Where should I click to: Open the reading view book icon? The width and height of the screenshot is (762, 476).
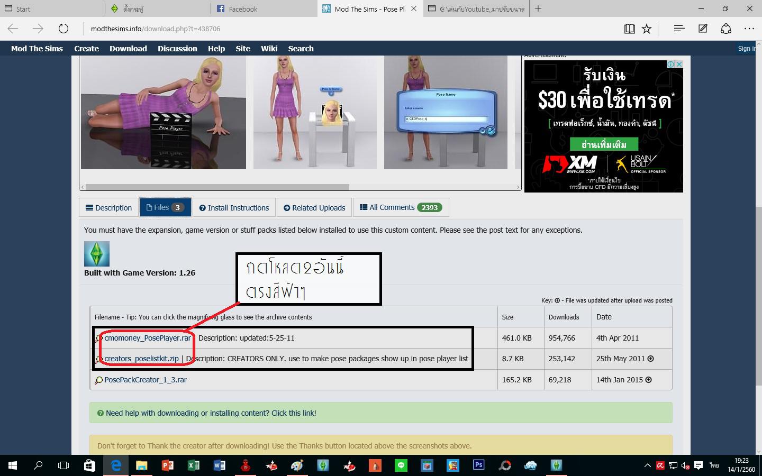point(629,29)
